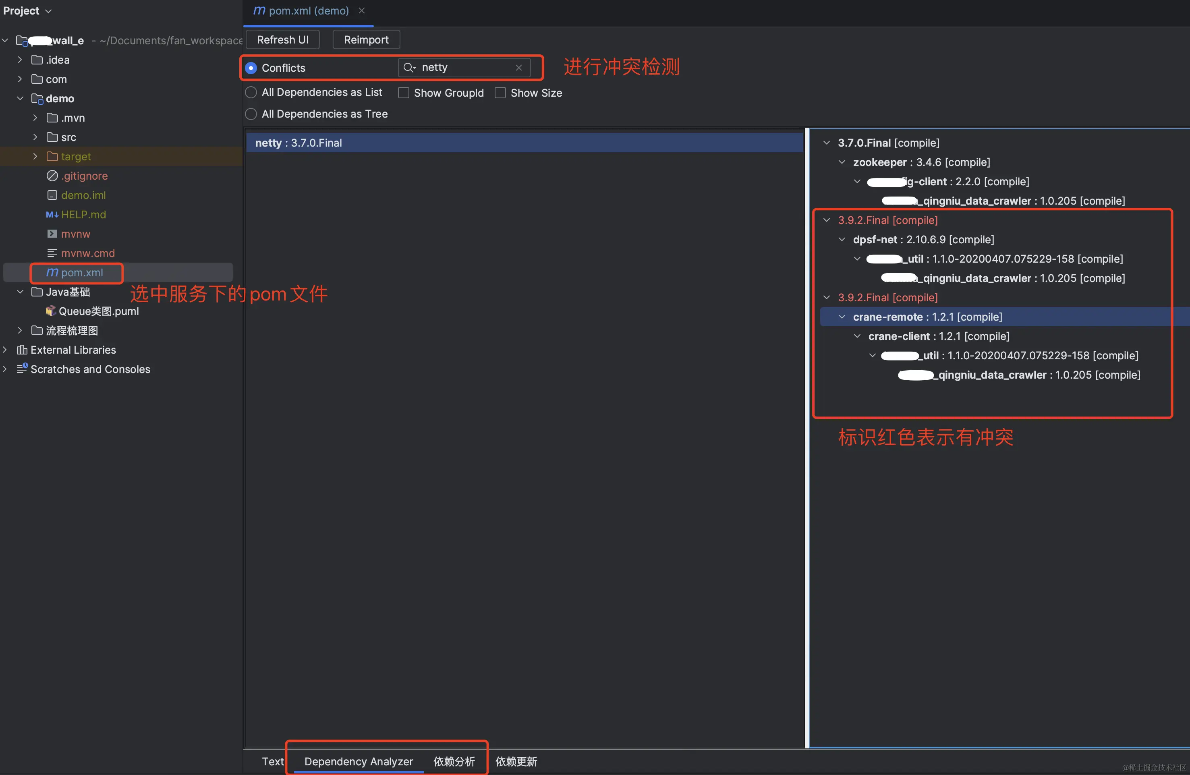The height and width of the screenshot is (775, 1190).
Task: Click the gitignore file icon
Action: 52,176
